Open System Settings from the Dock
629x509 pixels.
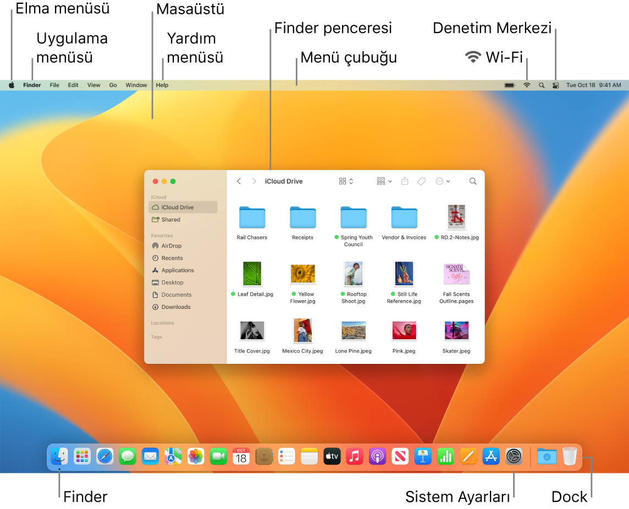(x=514, y=456)
